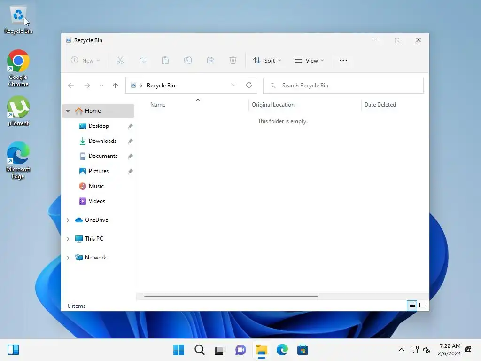Open Downloads in navigation pane
The width and height of the screenshot is (481, 361).
pos(102,141)
